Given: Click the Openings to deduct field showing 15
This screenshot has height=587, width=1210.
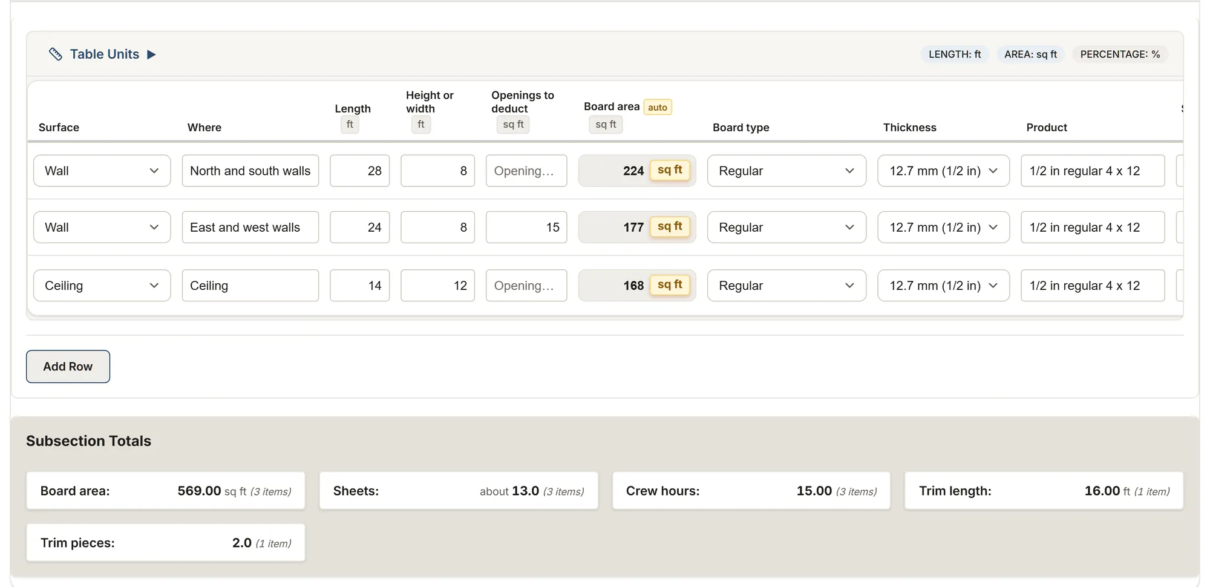Looking at the screenshot, I should tap(526, 227).
